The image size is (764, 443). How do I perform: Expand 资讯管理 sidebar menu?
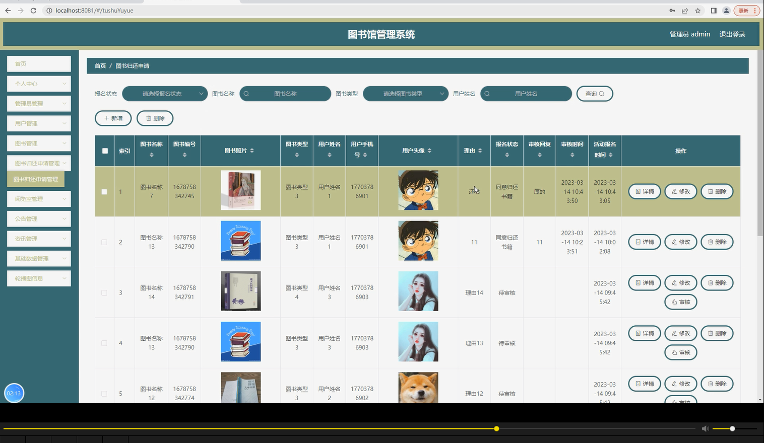click(39, 239)
